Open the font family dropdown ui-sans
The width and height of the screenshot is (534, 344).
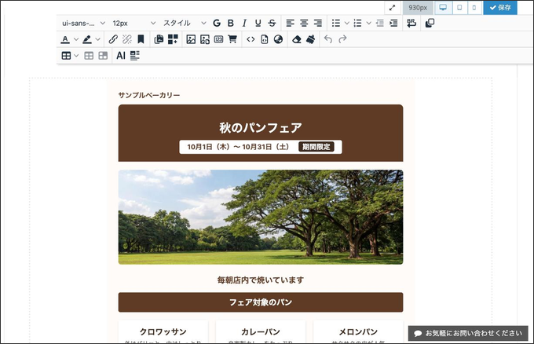83,23
